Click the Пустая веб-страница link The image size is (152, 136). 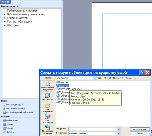coord(16,108)
